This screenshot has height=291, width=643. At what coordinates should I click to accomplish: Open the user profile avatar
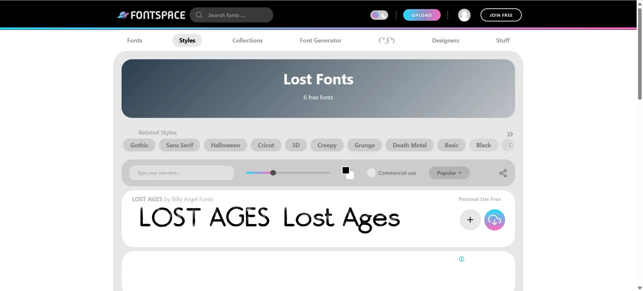(x=464, y=15)
